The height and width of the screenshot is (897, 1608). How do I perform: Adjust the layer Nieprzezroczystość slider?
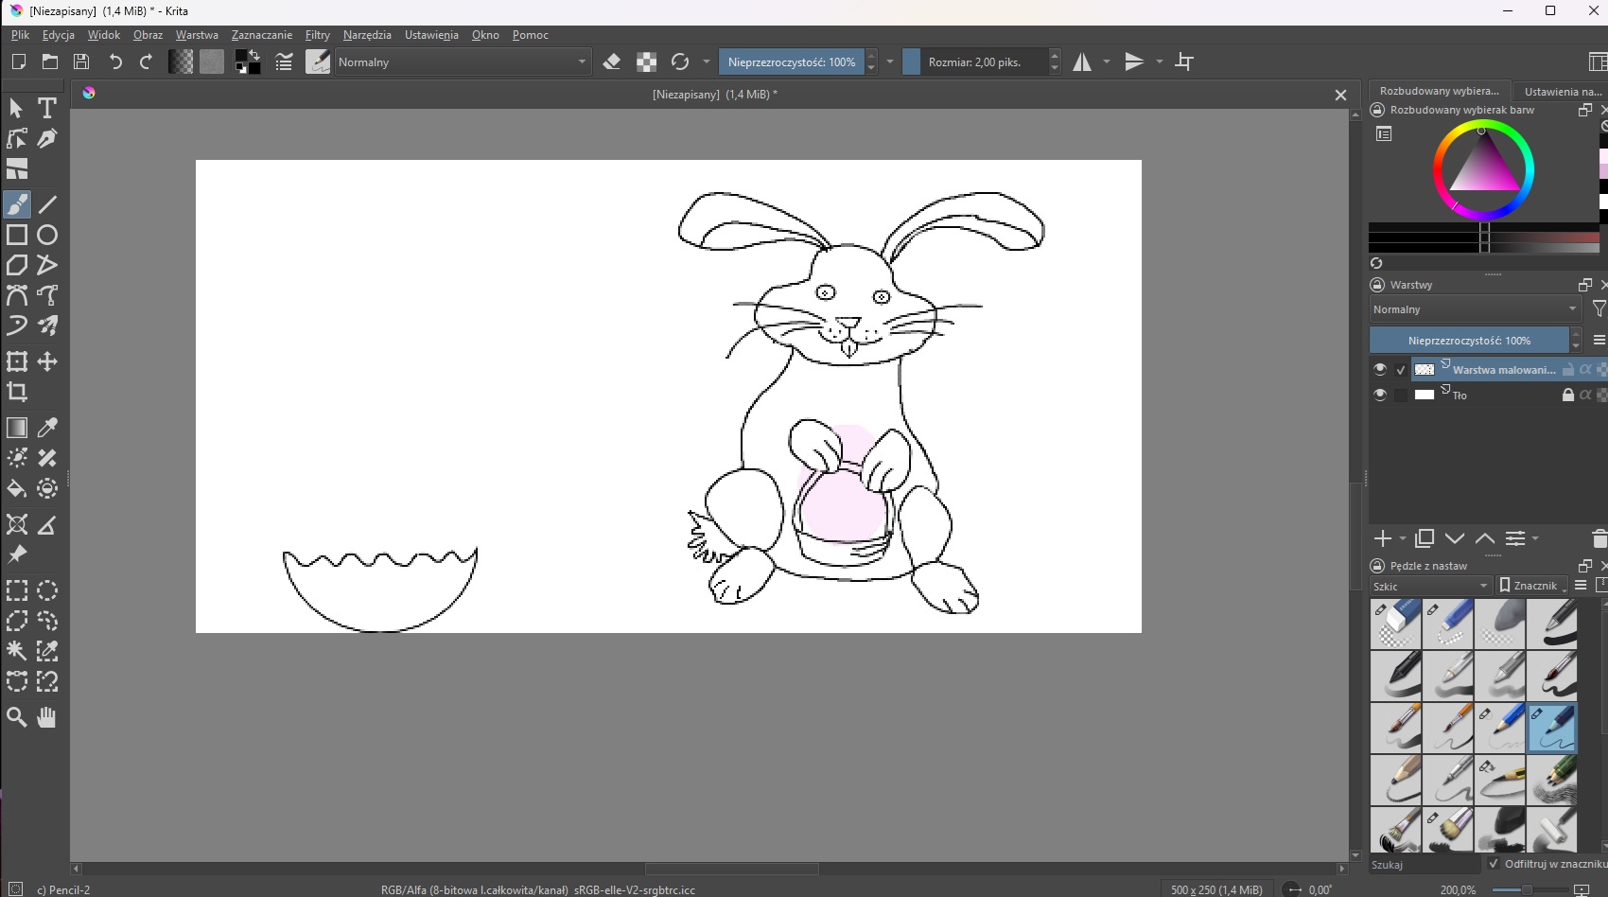(x=1468, y=341)
